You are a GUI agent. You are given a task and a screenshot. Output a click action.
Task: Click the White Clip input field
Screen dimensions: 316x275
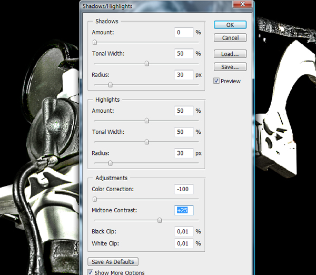[184, 243]
